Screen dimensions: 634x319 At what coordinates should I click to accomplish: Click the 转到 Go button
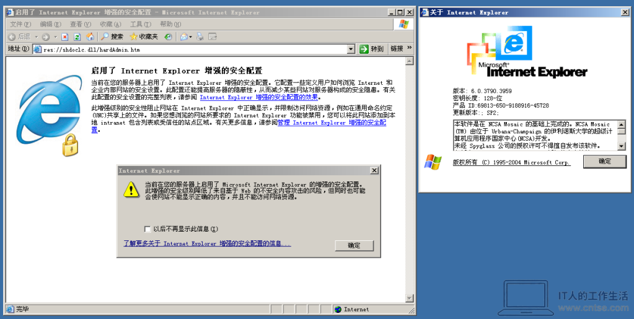(371, 49)
